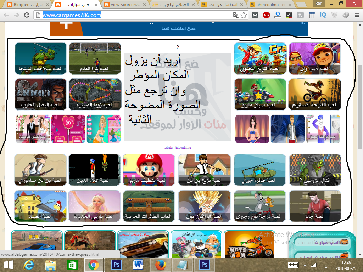Click the address bar URL field
Screen dimensions: 363x272
136,15
